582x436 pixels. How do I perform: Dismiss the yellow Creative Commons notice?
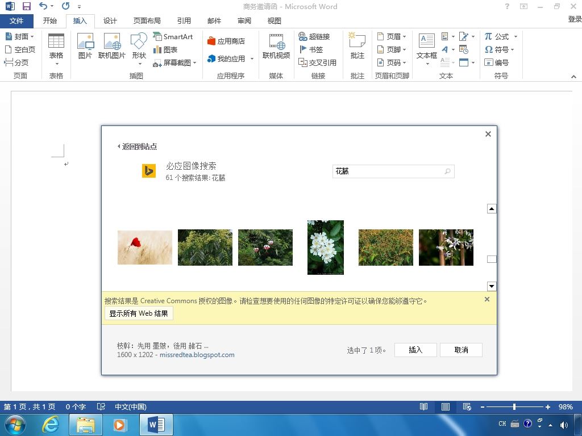(x=487, y=299)
